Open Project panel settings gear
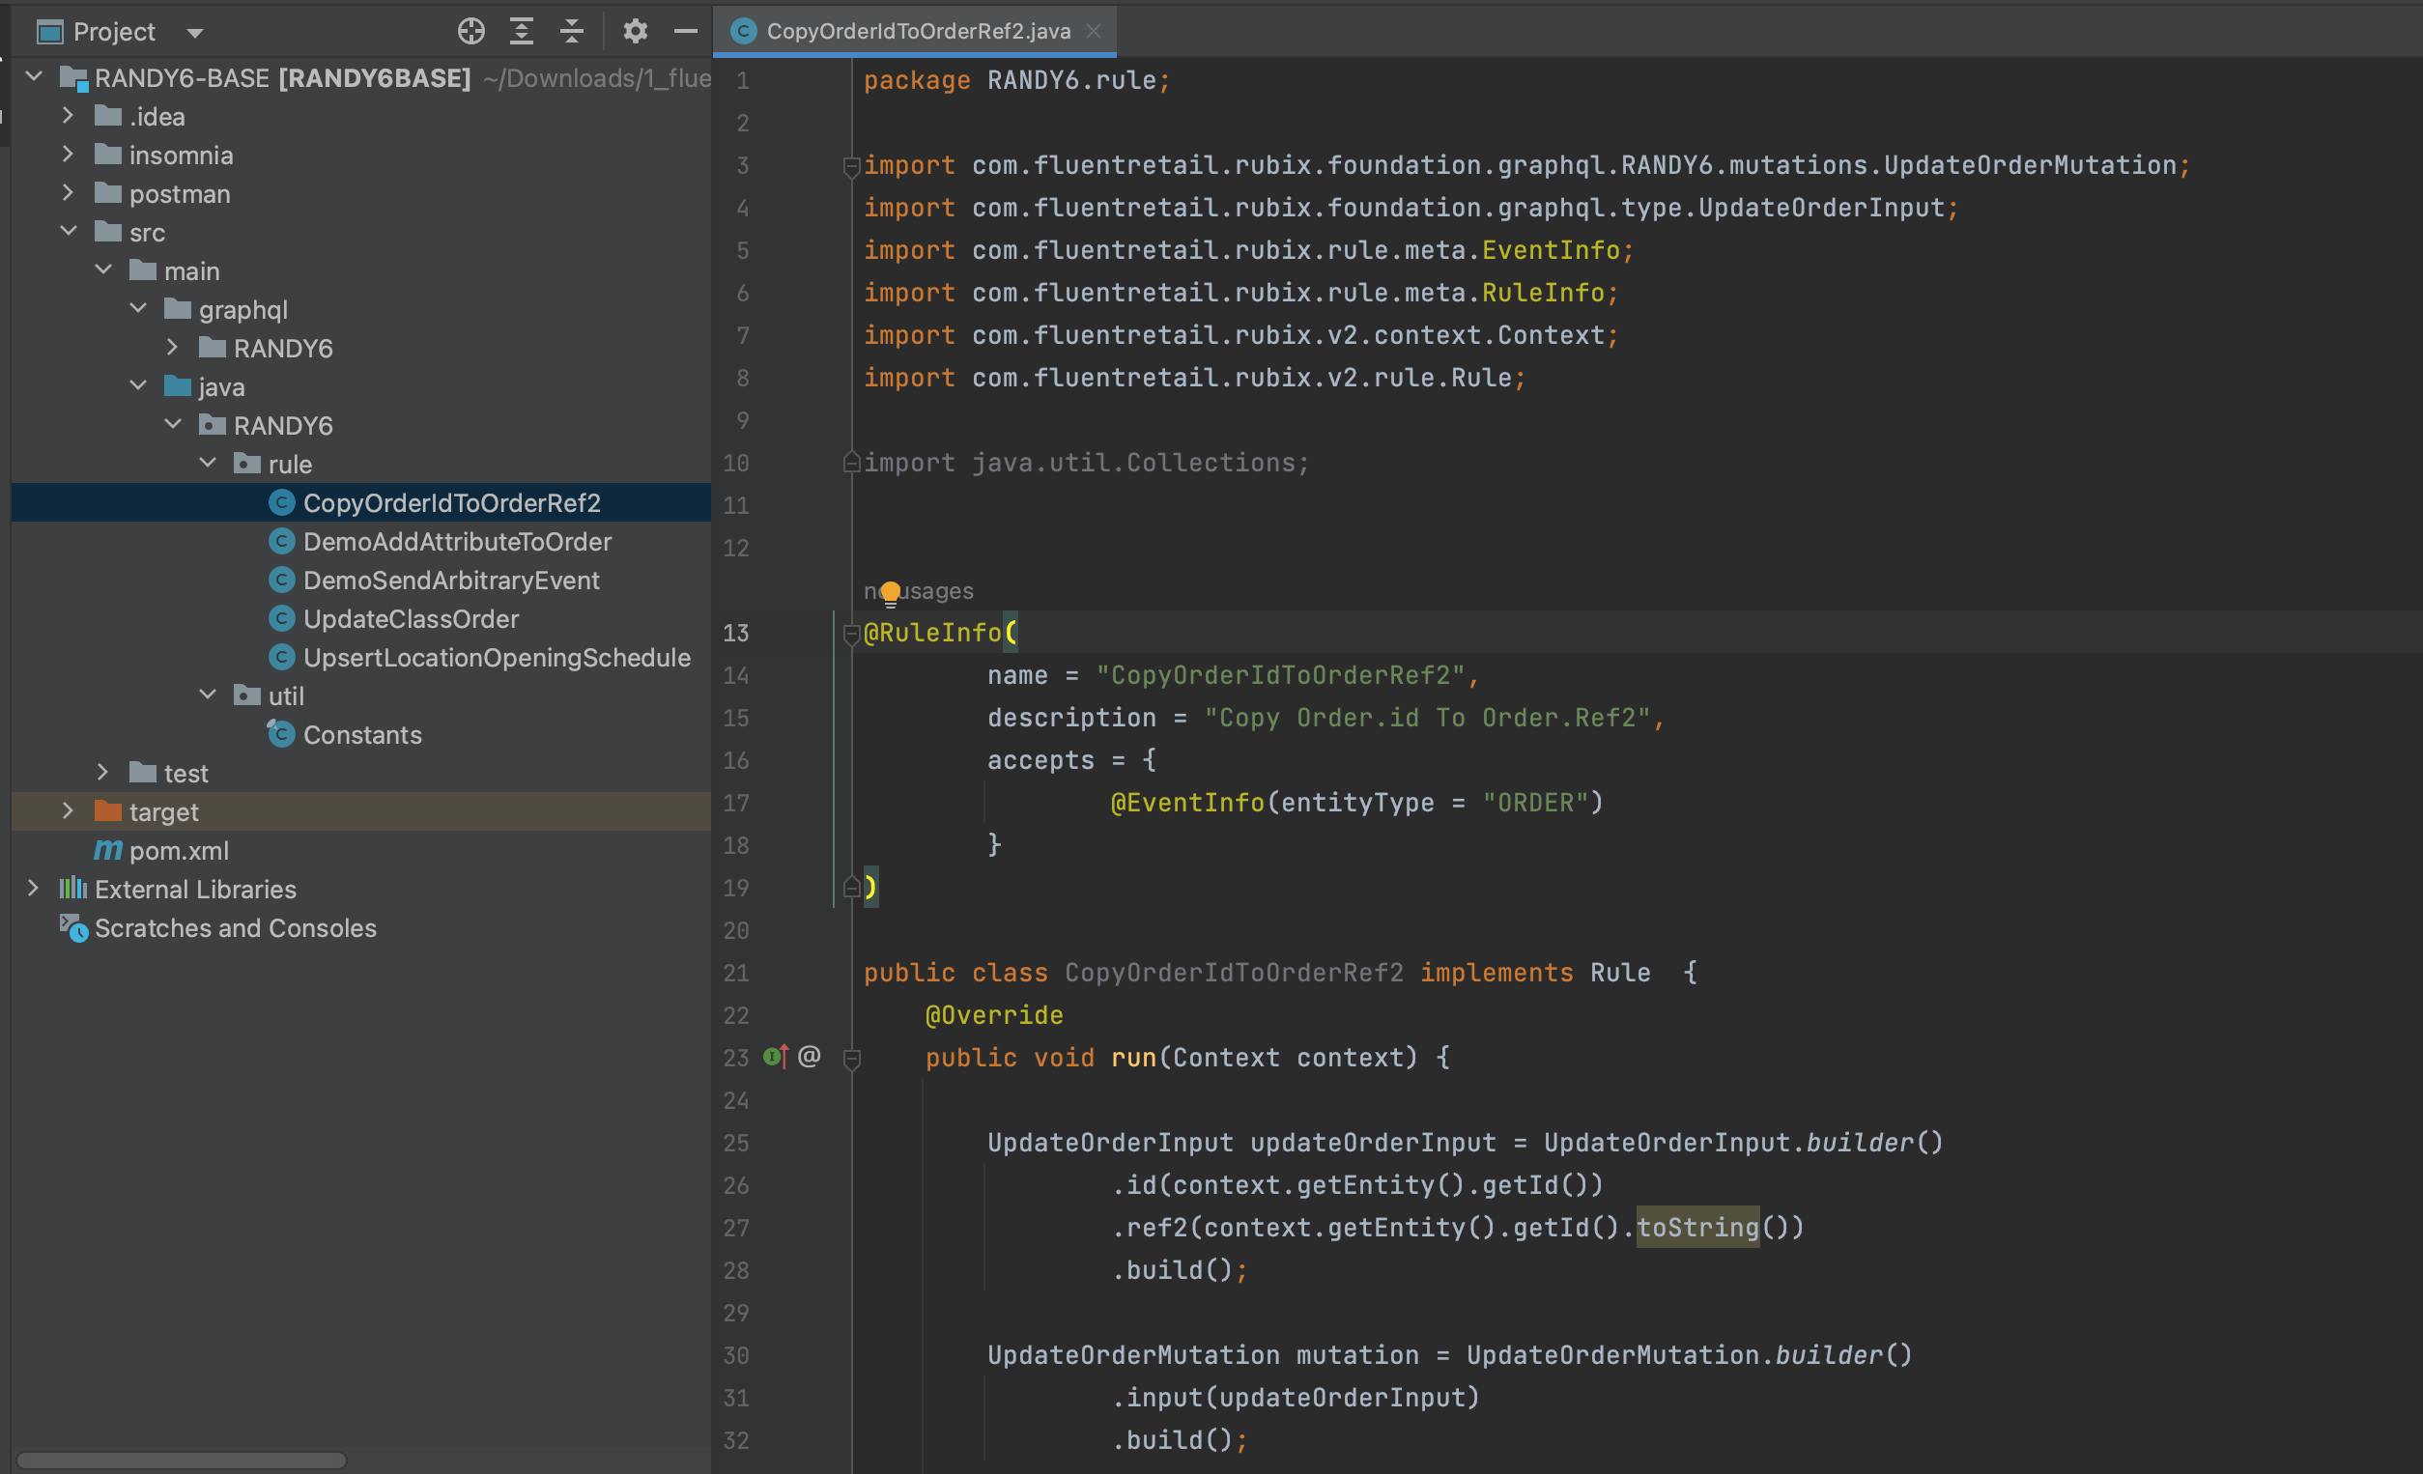The width and height of the screenshot is (2423, 1474). pos(636,32)
